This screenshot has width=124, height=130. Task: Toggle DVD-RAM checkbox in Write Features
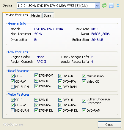click(x=84, y=110)
